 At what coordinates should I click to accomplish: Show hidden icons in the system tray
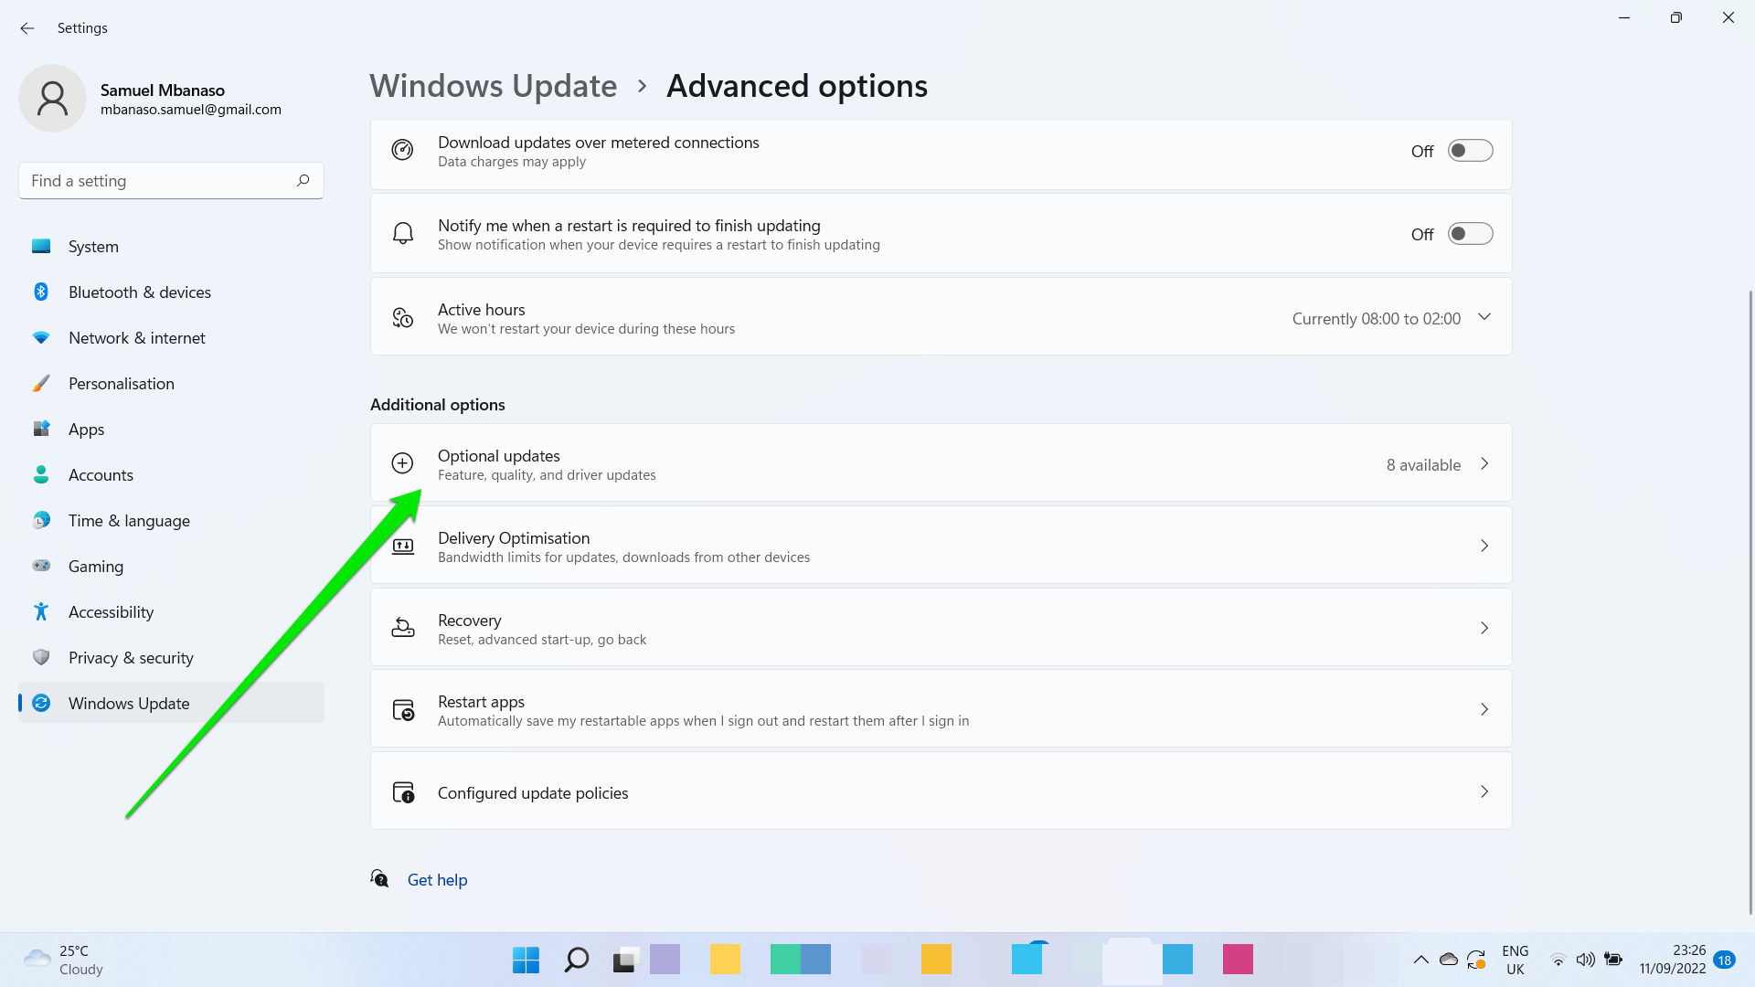point(1421,960)
